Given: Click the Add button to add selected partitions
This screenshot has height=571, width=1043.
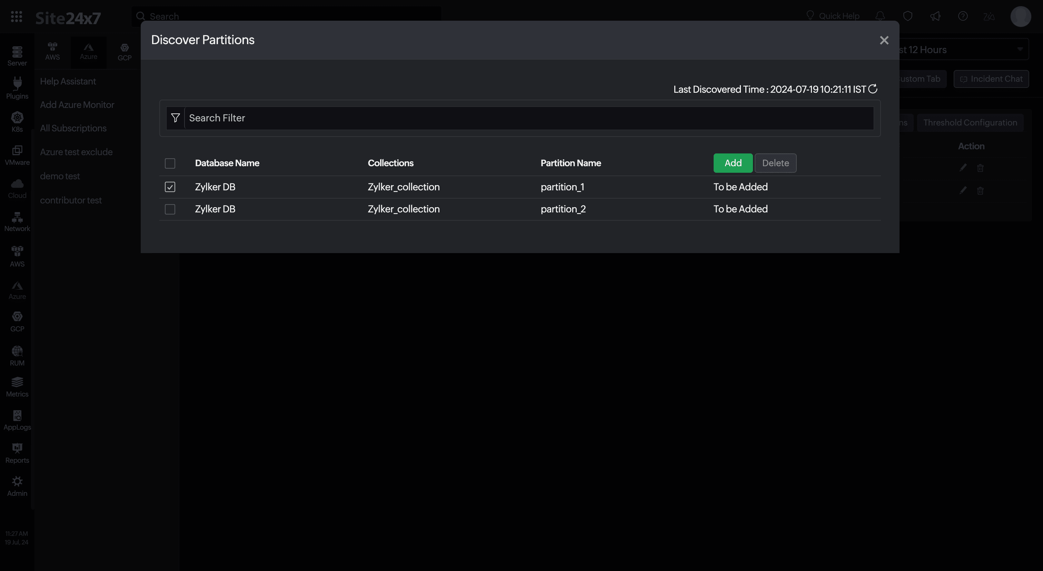Looking at the screenshot, I should pyautogui.click(x=733, y=163).
